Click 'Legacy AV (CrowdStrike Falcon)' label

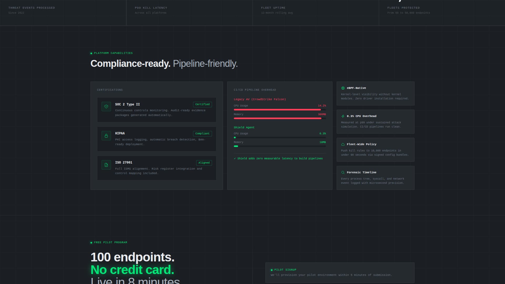point(260,99)
